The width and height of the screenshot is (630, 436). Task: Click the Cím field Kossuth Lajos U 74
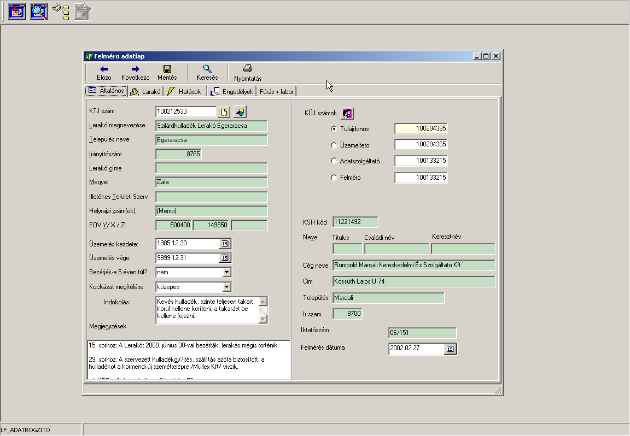pyautogui.click(x=414, y=282)
